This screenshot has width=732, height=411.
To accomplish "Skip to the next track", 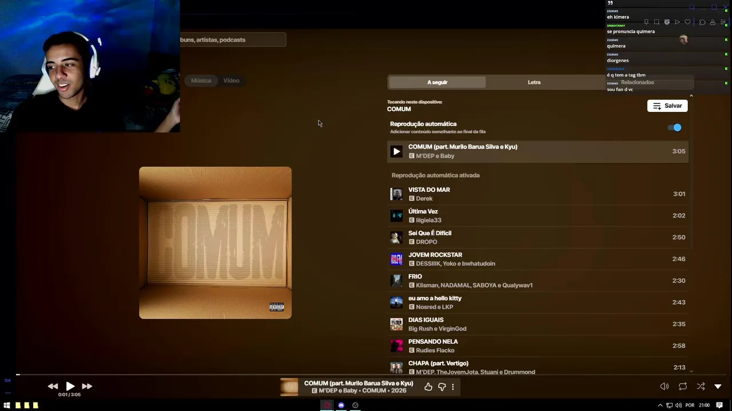I will pos(87,386).
